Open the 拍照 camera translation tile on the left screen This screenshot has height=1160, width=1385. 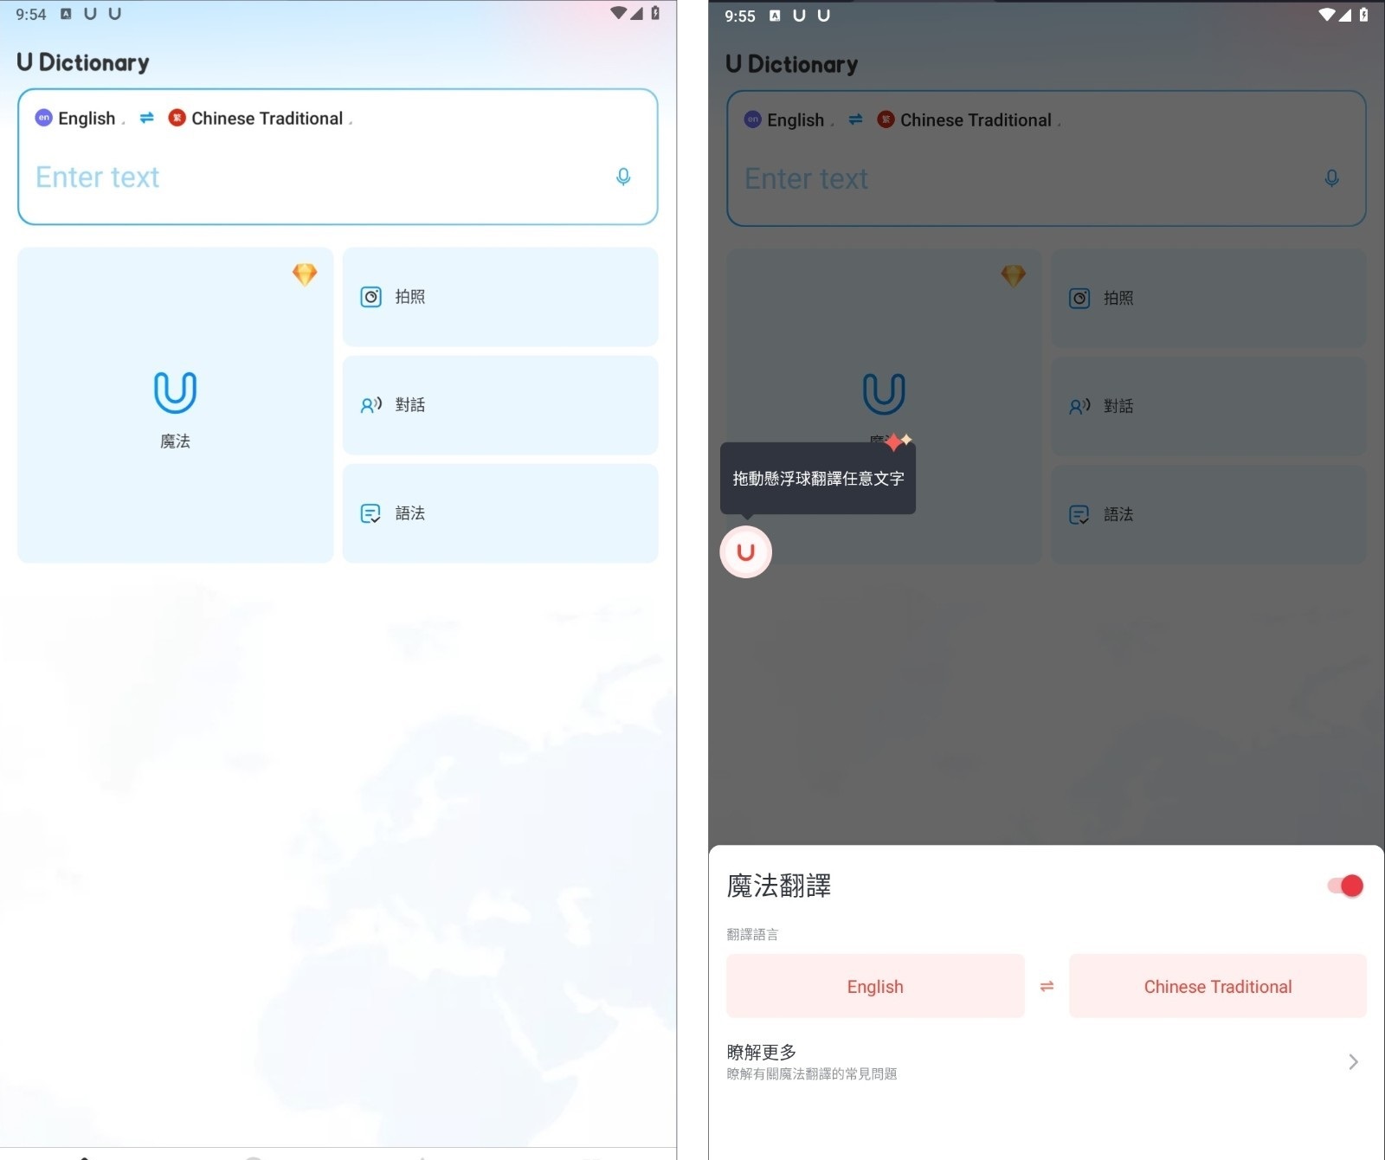[x=499, y=297]
